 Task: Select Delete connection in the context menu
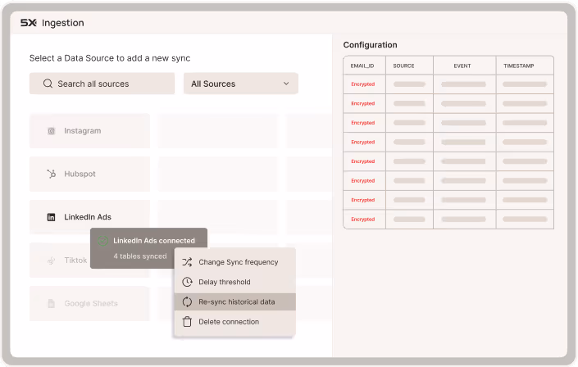234,322
